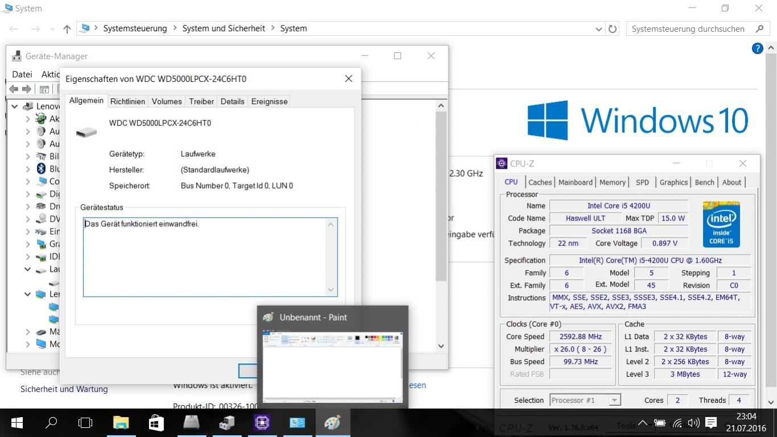Switch to the Treiber tab

pyautogui.click(x=202, y=101)
